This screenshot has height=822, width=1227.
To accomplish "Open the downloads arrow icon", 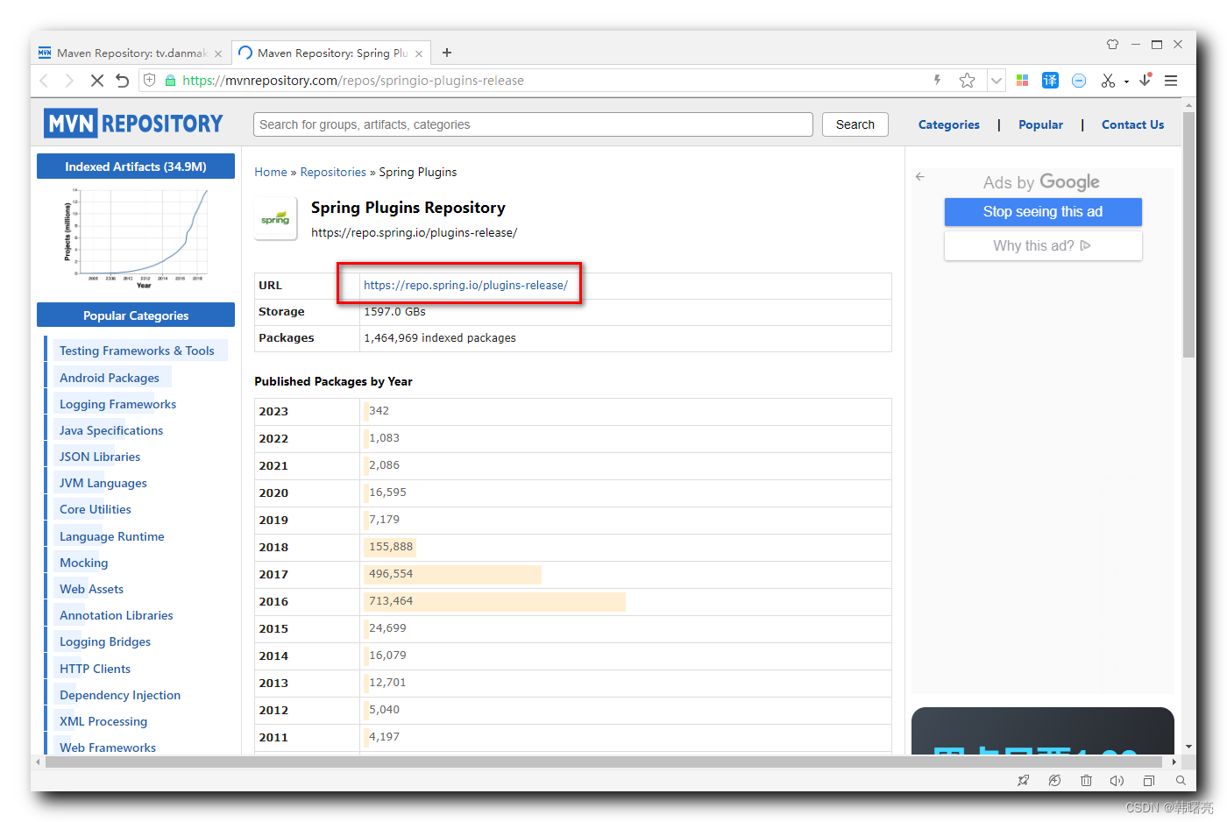I will pyautogui.click(x=1145, y=80).
